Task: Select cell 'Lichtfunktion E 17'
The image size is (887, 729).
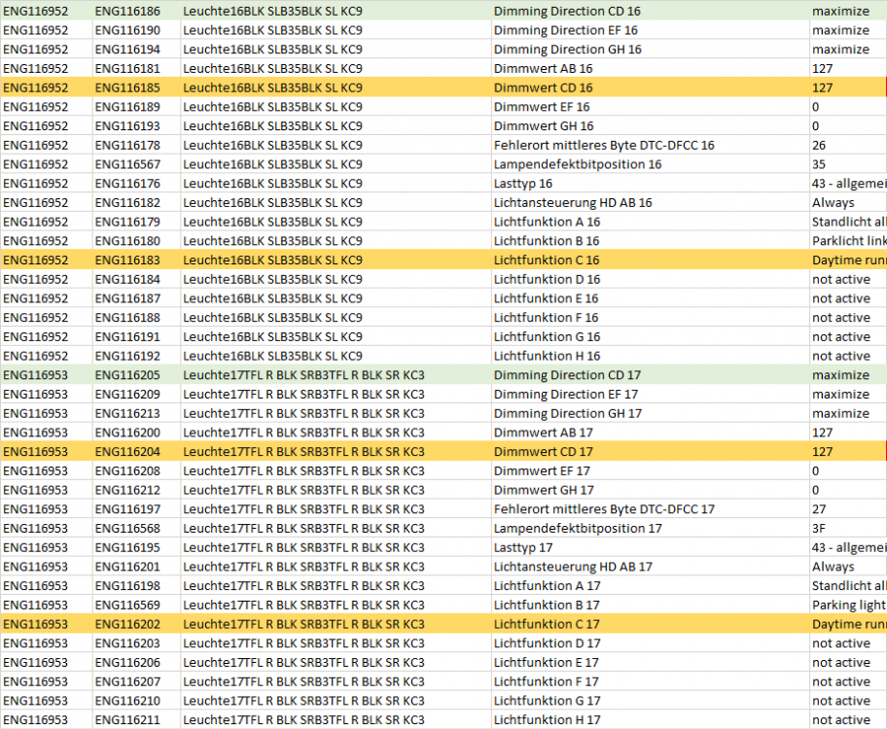Action: click(x=650, y=663)
